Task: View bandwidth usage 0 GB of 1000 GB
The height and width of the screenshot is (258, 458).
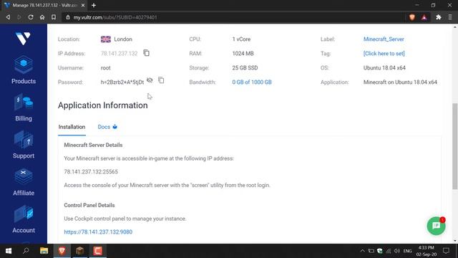Action: [x=252, y=82]
